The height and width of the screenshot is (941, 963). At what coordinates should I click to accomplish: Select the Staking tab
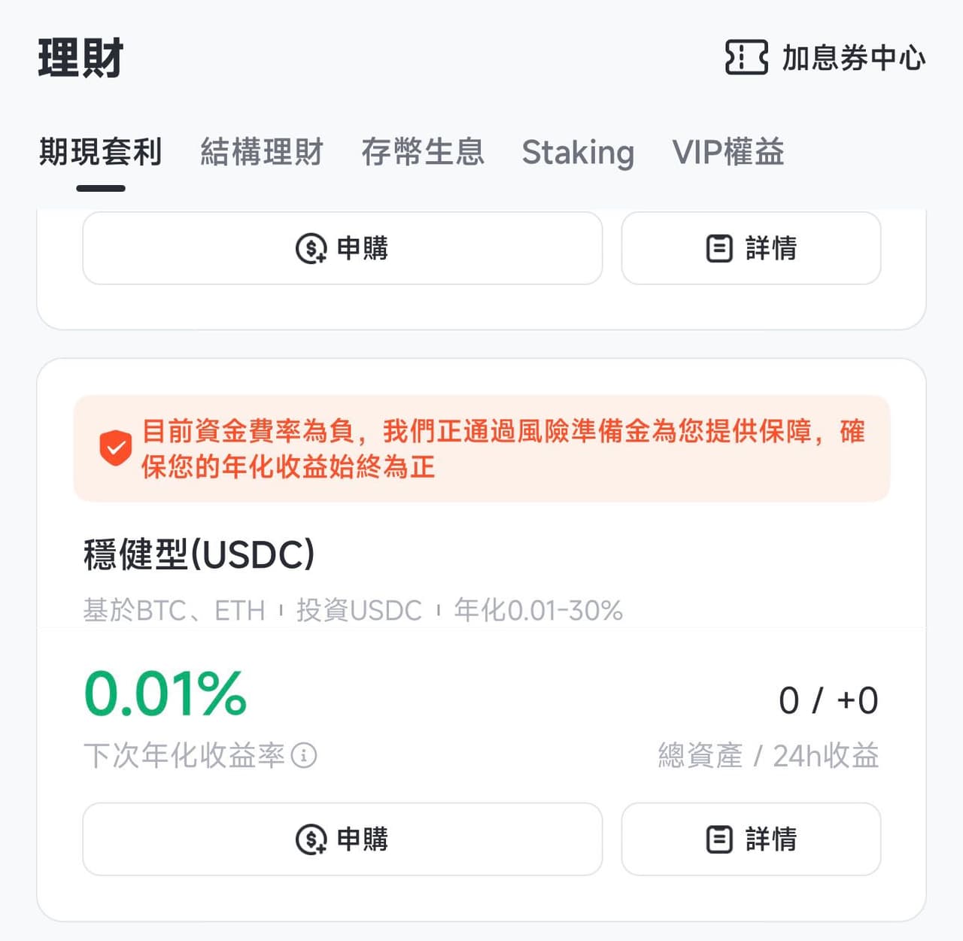pyautogui.click(x=578, y=153)
